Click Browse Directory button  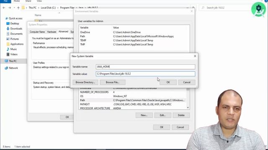(x=85, y=82)
